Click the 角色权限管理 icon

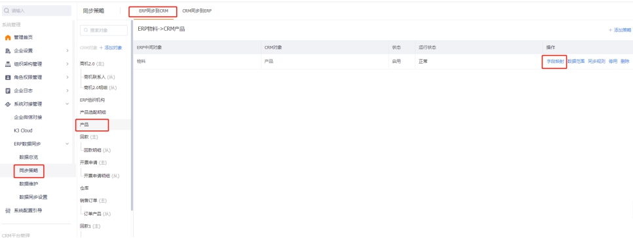8,77
